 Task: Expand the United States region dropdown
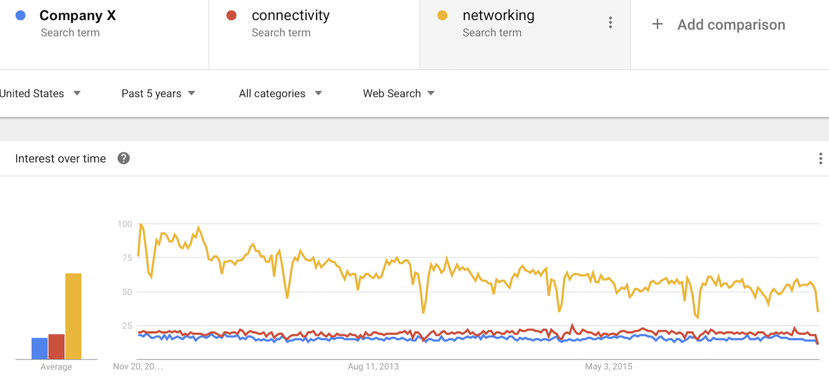click(40, 93)
